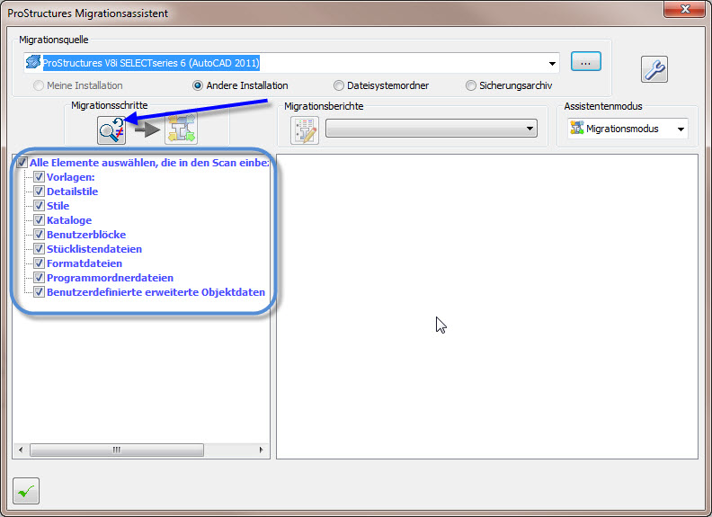This screenshot has width=712, height=517.
Task: Uncheck the Programmordnerdateien checkbox
Action: (39, 278)
